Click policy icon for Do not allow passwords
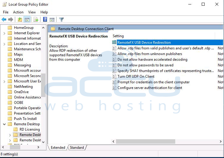This screenshot has width=224, height=158. (x=114, y=65)
